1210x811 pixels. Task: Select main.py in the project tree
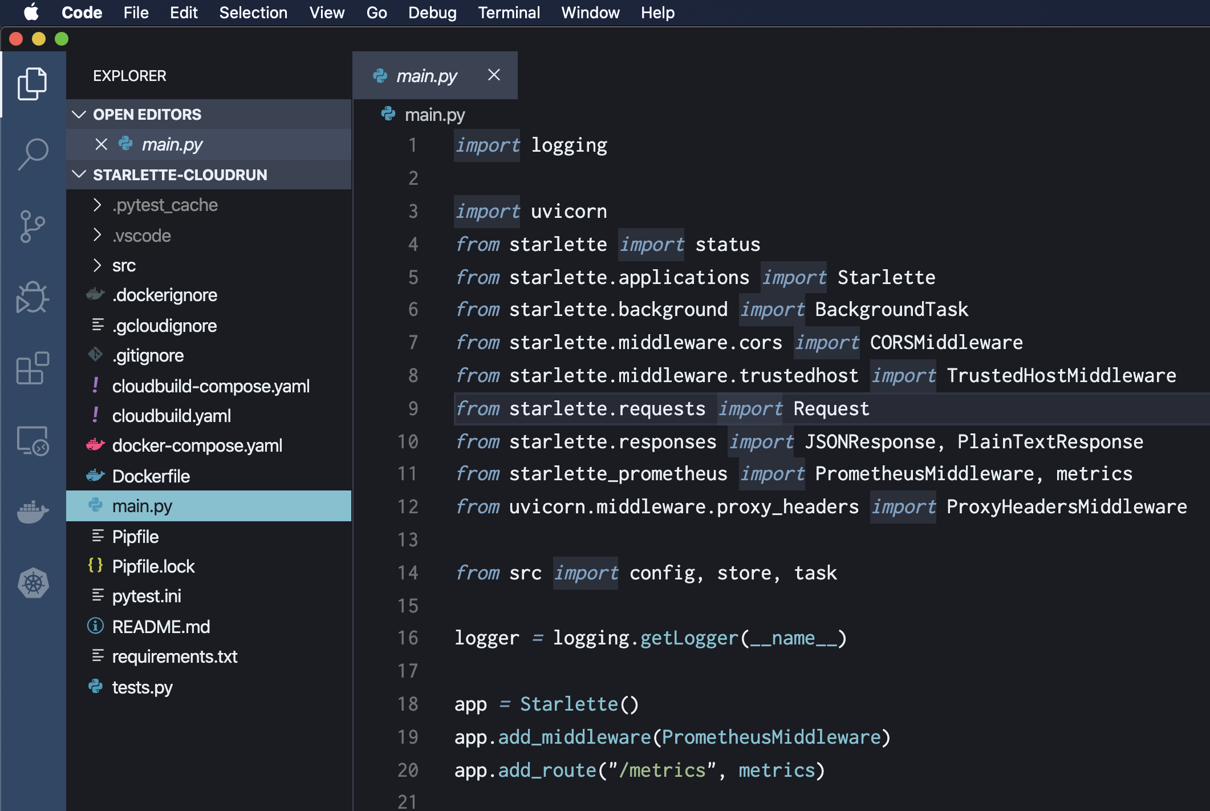tap(209, 506)
